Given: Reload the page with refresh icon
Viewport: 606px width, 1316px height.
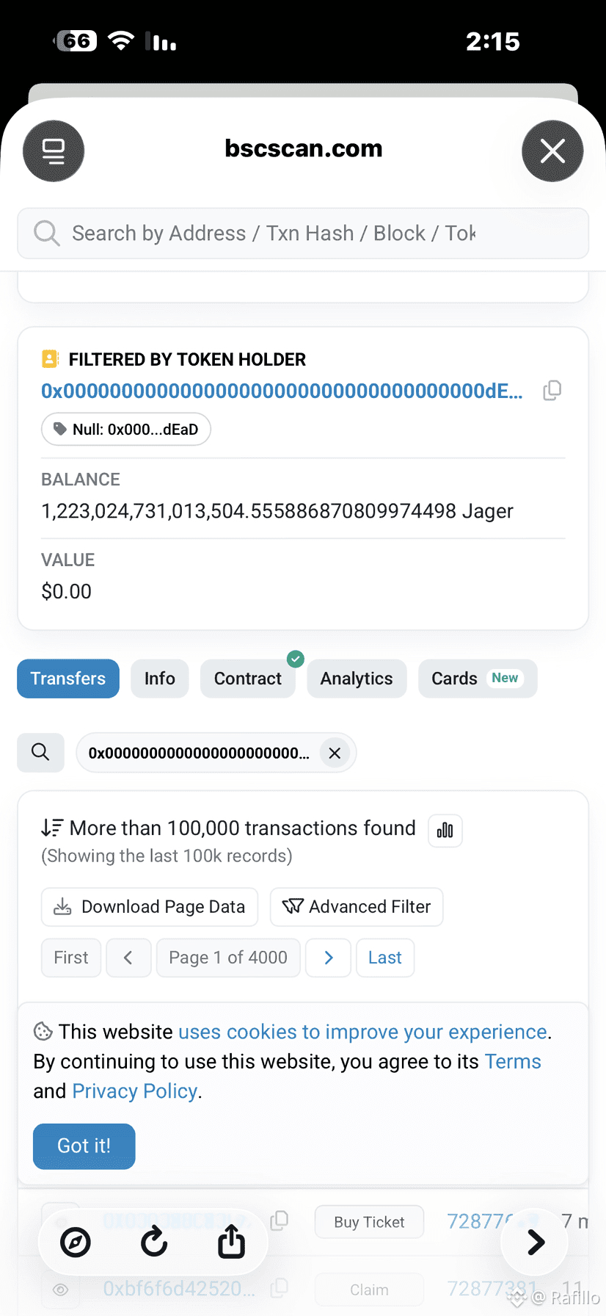Looking at the screenshot, I should click(x=154, y=1243).
